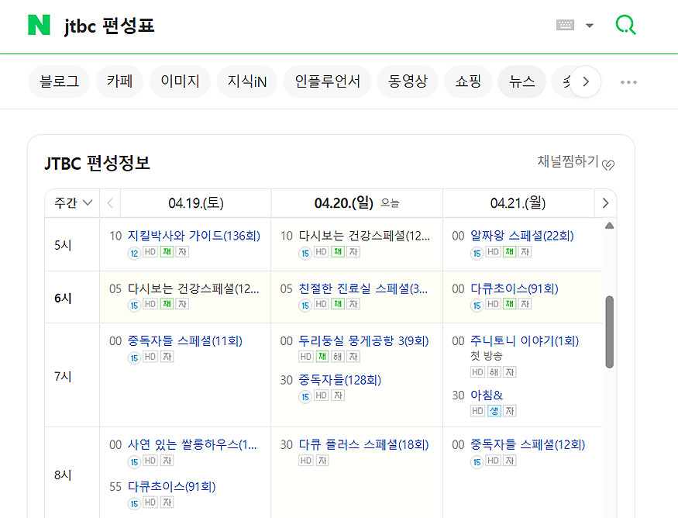This screenshot has height=518, width=678.
Task: Select the 04.19.(토) column header
Action: [196, 203]
